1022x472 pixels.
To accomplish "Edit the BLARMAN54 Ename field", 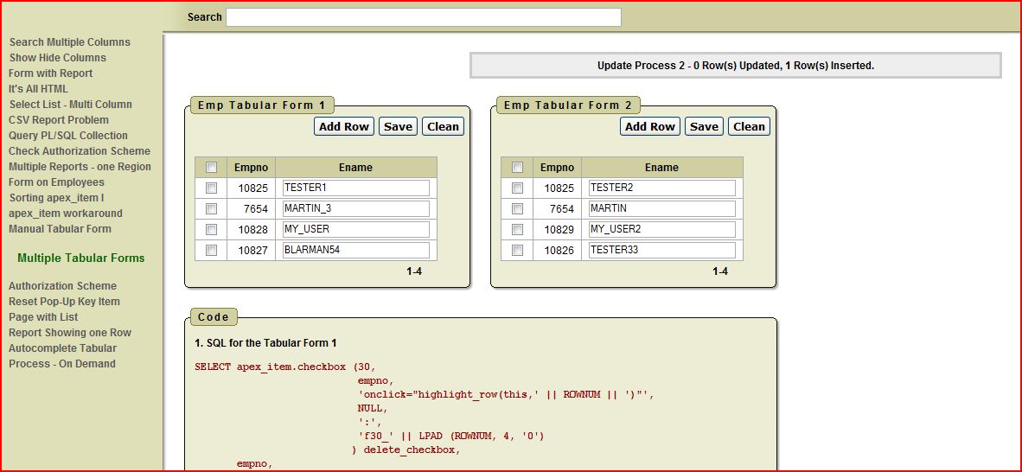I will 356,251.
